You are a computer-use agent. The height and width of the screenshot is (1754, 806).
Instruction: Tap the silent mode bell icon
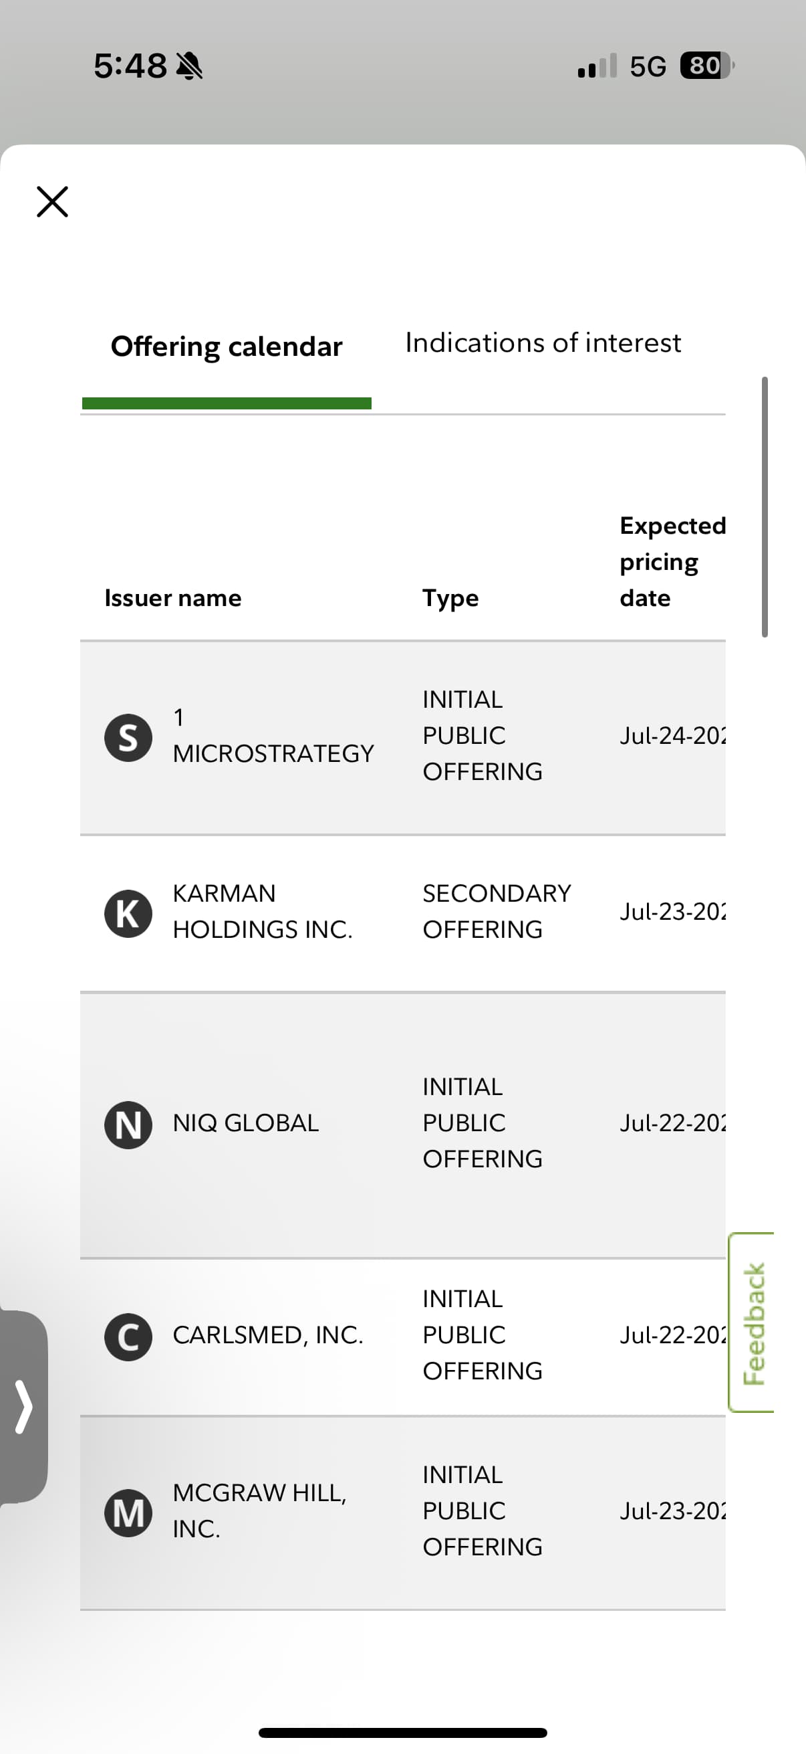189,67
